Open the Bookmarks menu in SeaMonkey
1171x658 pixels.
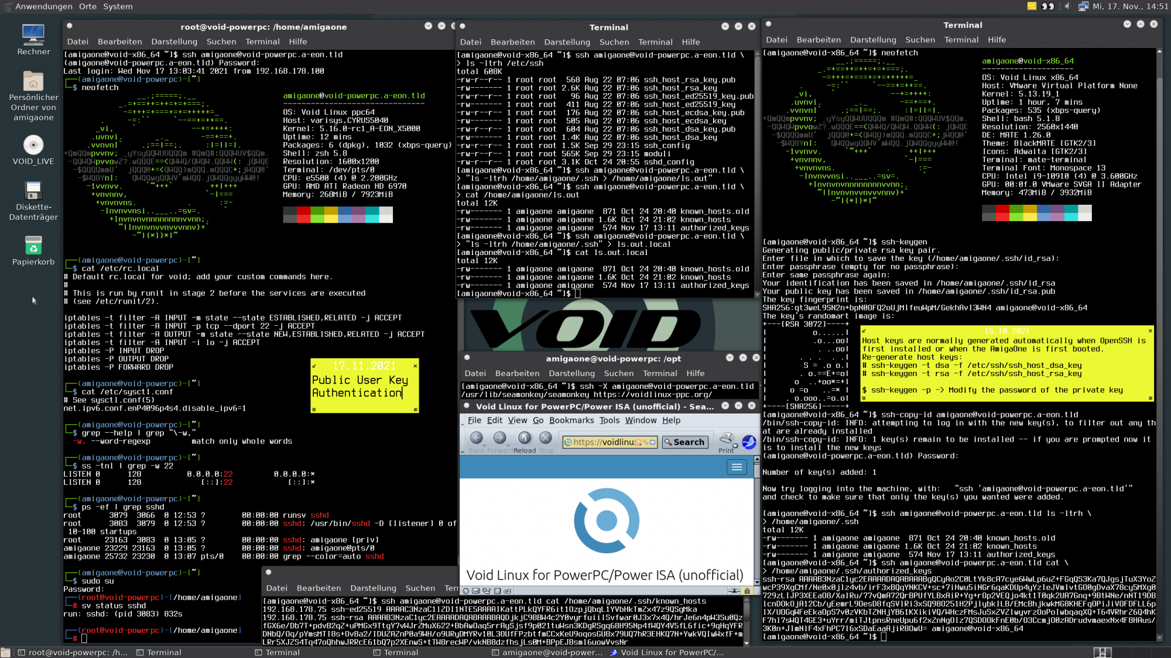click(x=571, y=420)
